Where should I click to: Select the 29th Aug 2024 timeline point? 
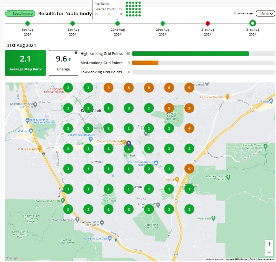pos(163,23)
